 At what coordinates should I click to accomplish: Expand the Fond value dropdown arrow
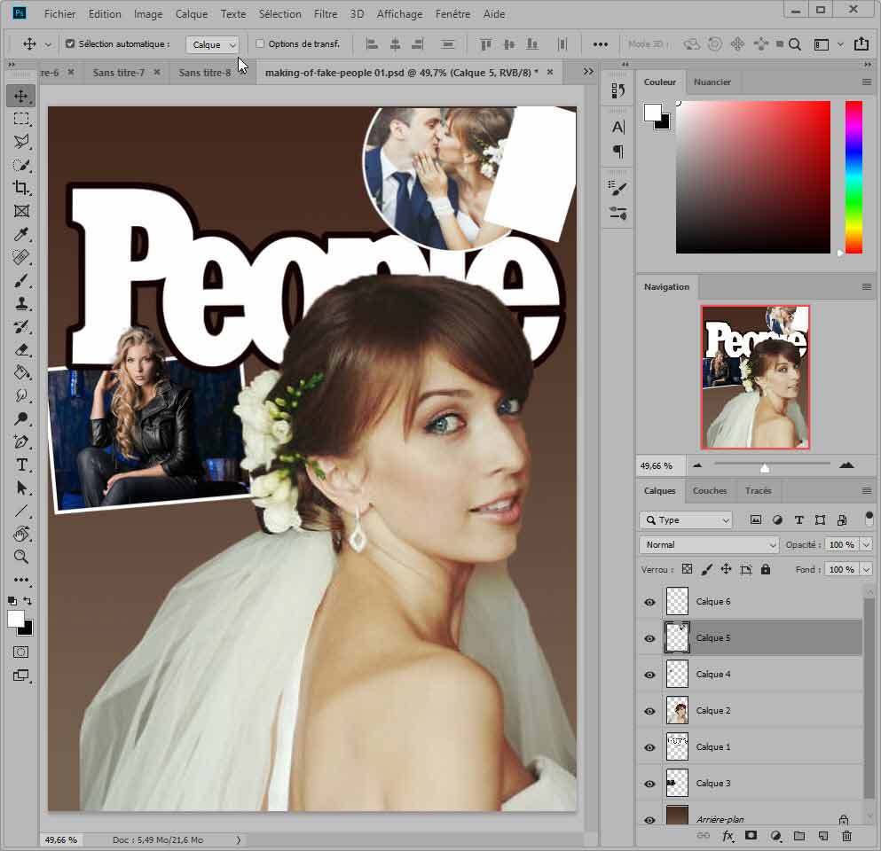866,569
